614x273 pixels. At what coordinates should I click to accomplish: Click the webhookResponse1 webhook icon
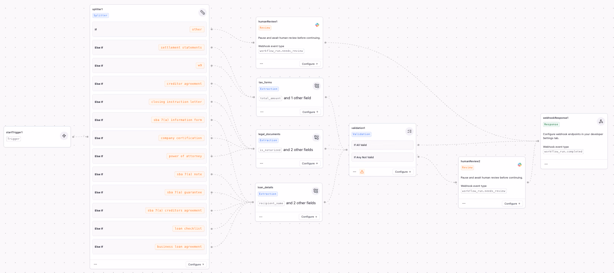[x=601, y=122]
